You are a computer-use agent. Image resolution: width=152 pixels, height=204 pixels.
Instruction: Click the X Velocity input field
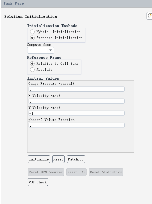pyautogui.click(x=77, y=101)
